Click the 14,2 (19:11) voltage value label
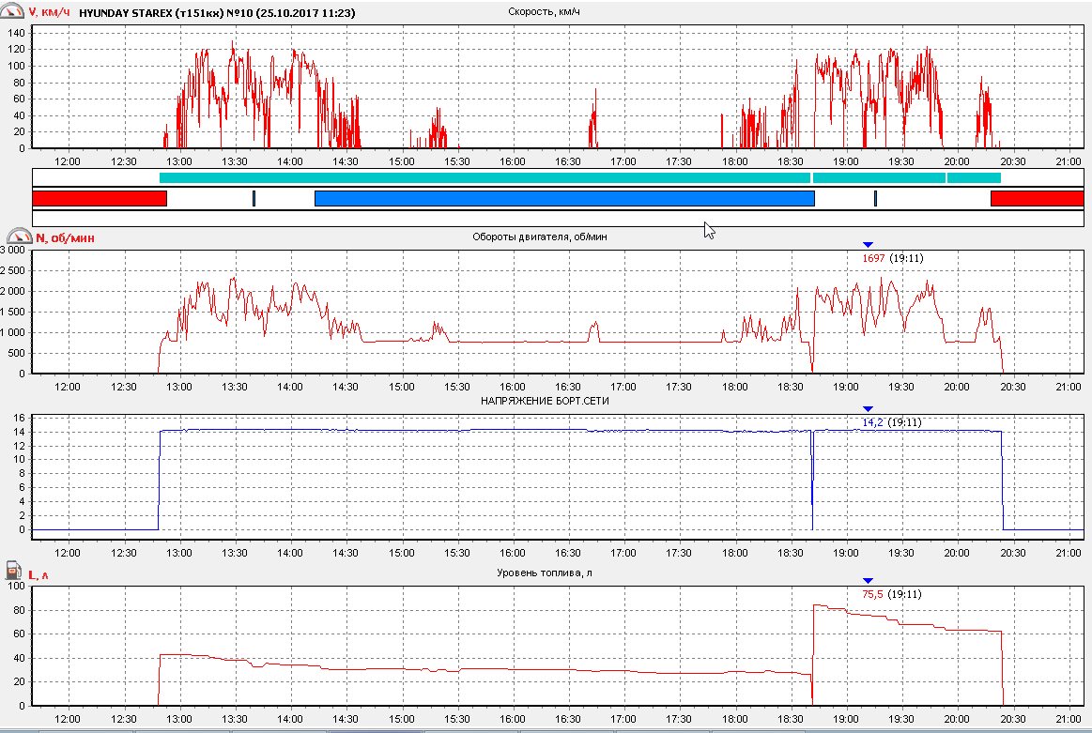1092x733 pixels. pyautogui.click(x=891, y=422)
